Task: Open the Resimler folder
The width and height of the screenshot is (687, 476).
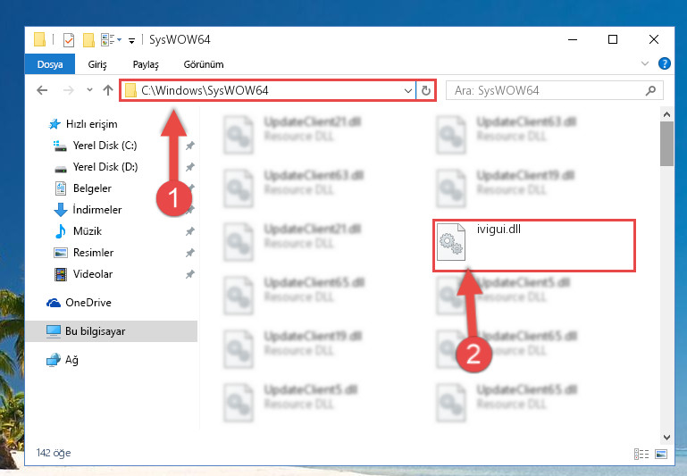Action: 93,253
